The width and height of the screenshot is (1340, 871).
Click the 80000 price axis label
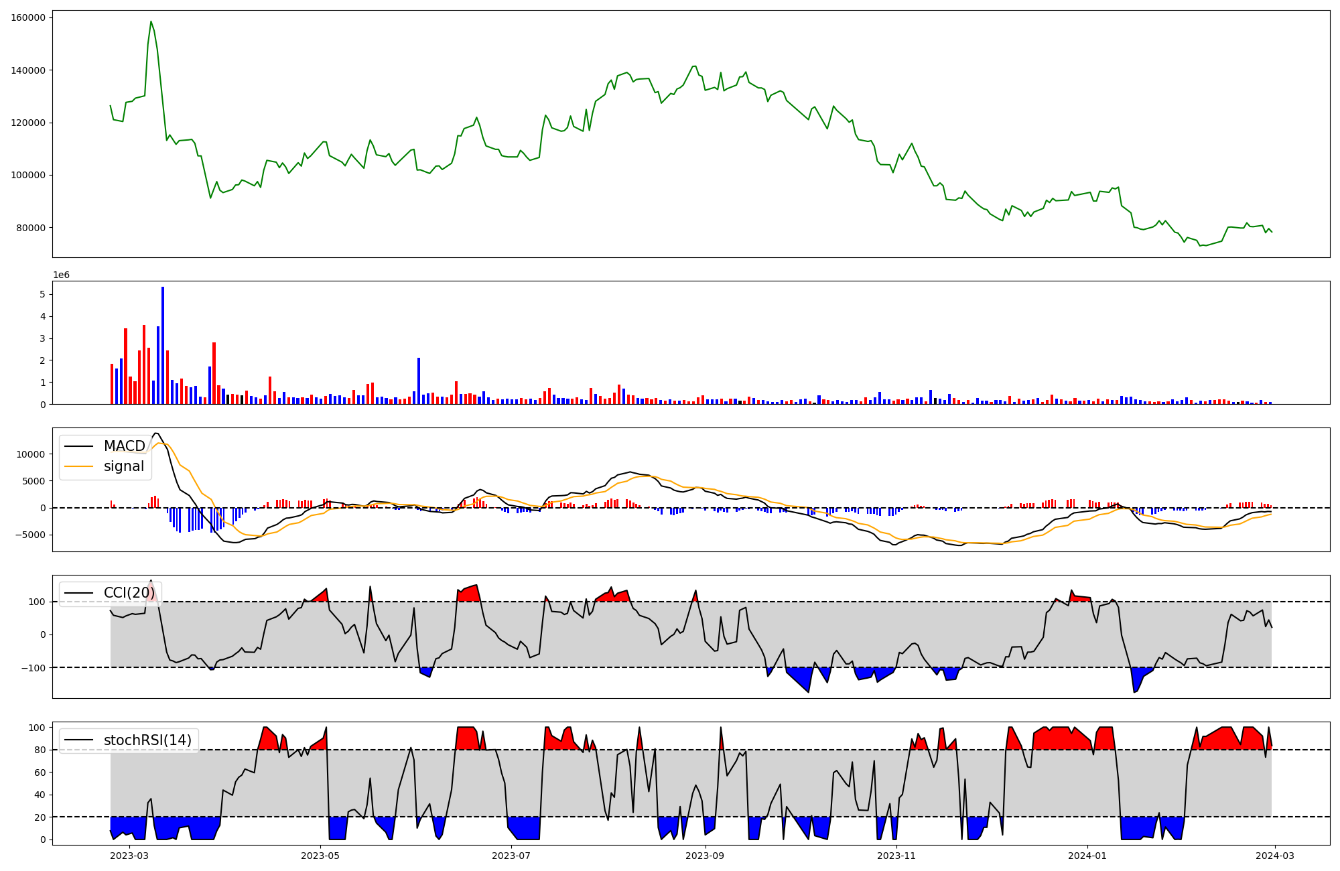pyautogui.click(x=31, y=228)
